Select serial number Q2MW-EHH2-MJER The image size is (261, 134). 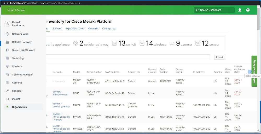[x=94, y=81]
